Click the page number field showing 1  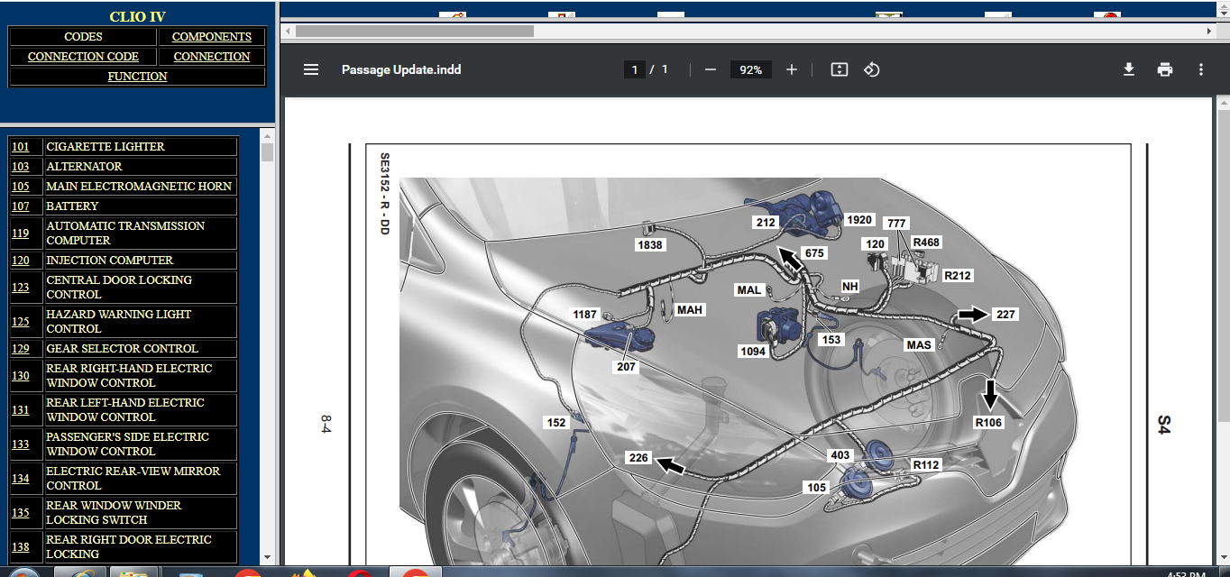click(x=635, y=69)
